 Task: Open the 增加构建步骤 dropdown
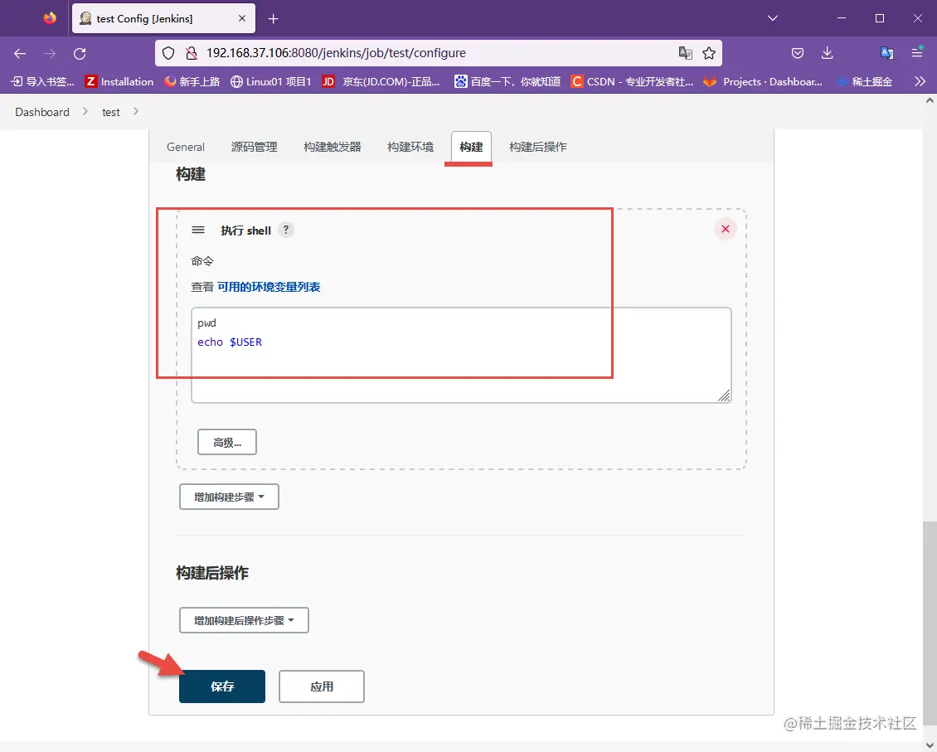tap(229, 497)
